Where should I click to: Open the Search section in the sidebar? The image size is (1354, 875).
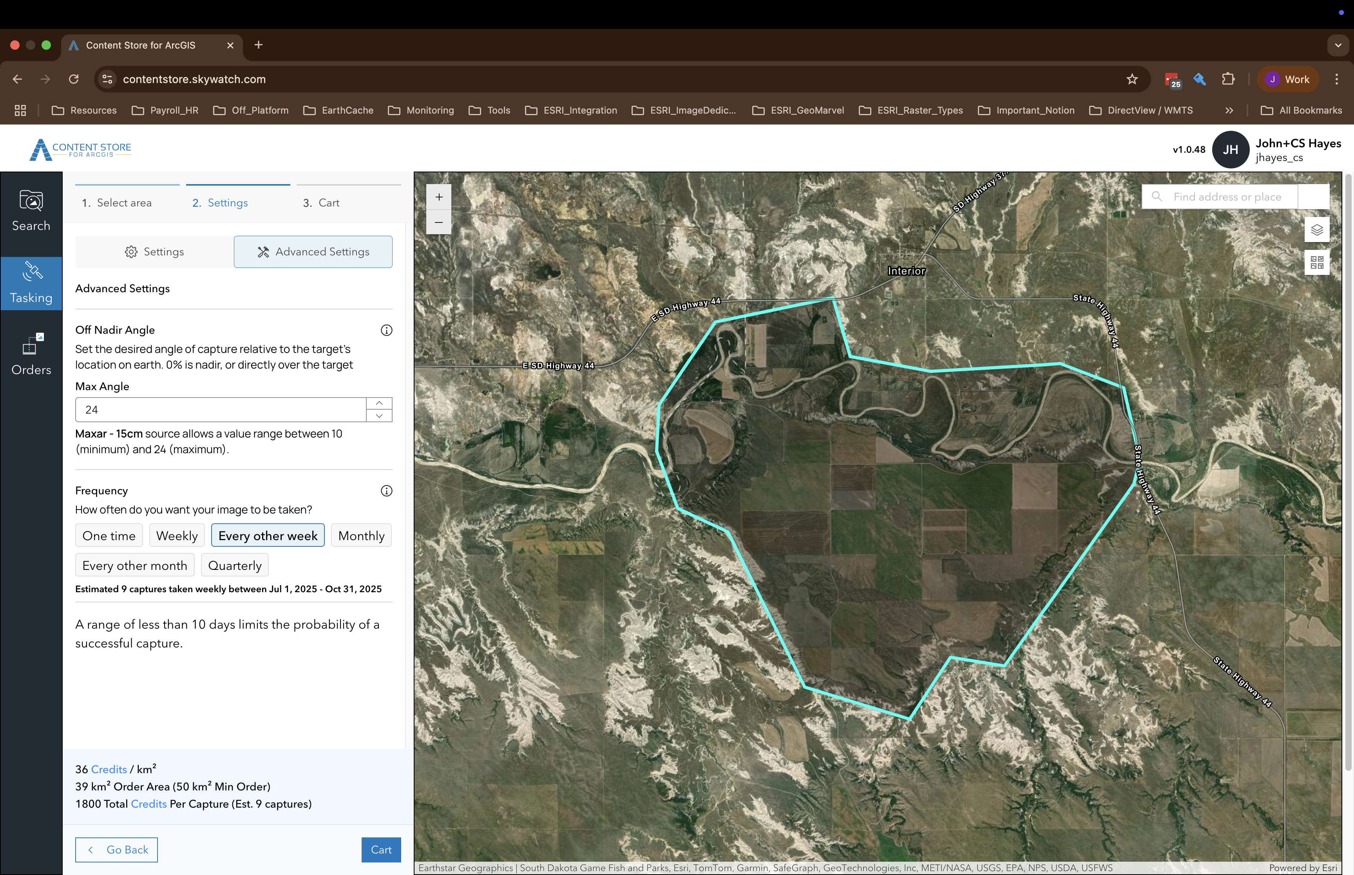click(31, 212)
